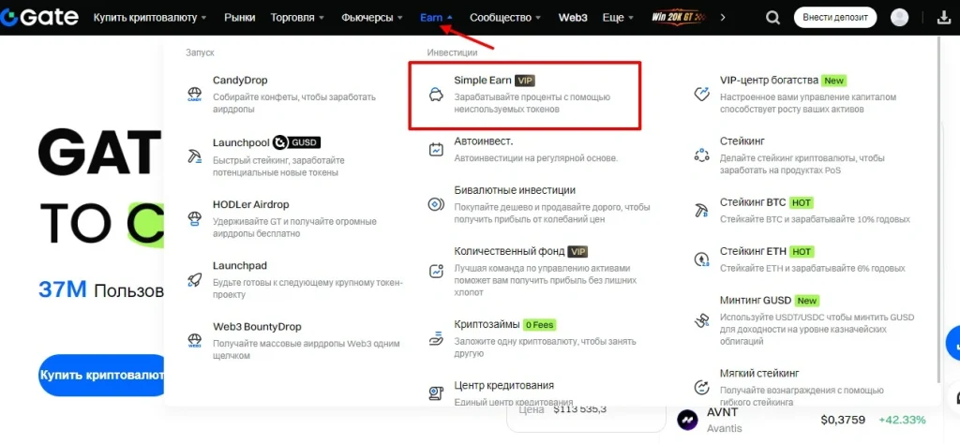Viewport: 960px width, 444px height.
Task: Click the download app icon
Action: point(942,18)
